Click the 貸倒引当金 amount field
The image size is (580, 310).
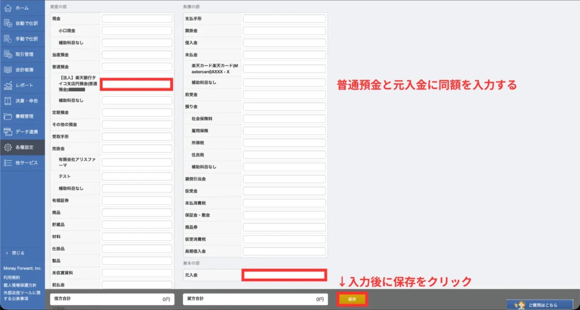coord(284,179)
